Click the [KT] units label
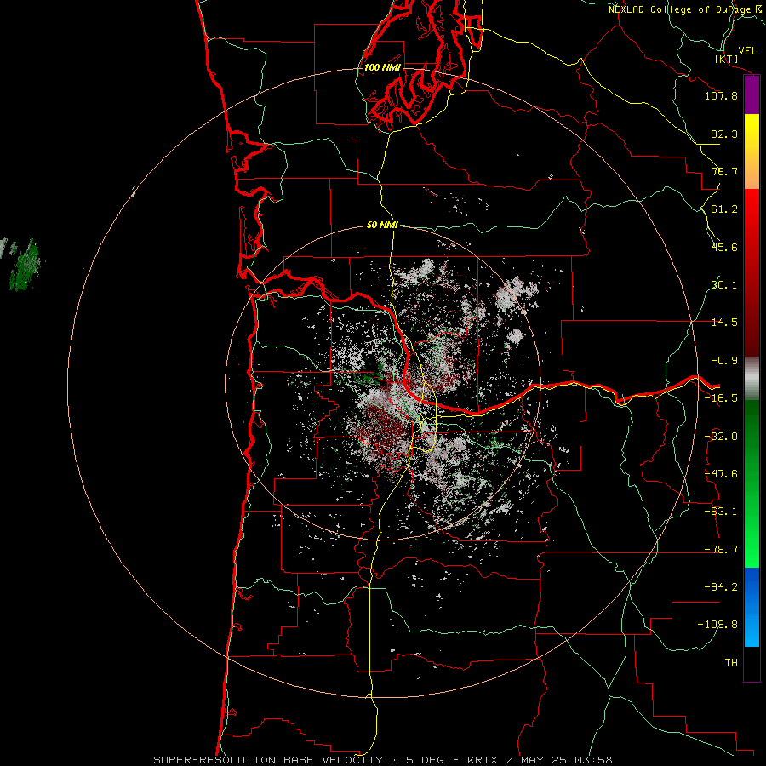766x766 pixels. [726, 59]
